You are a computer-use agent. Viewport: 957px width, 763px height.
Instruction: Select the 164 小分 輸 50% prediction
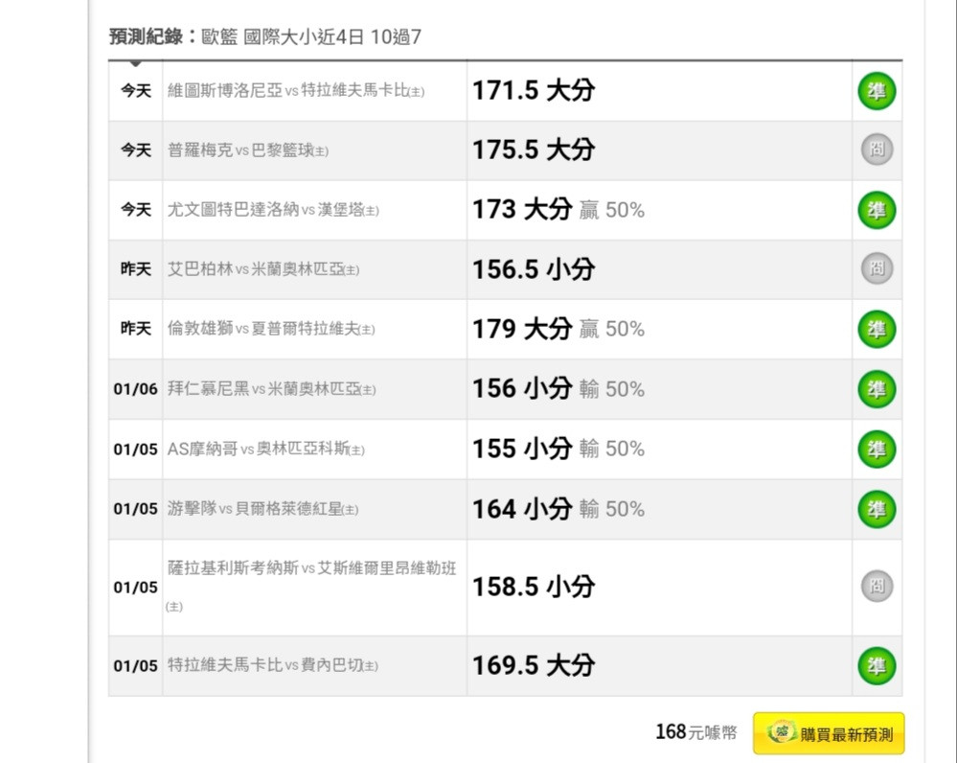[x=558, y=509]
